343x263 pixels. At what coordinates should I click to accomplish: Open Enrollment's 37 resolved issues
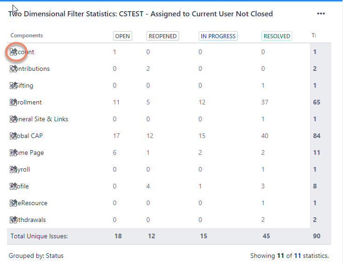[x=265, y=102]
